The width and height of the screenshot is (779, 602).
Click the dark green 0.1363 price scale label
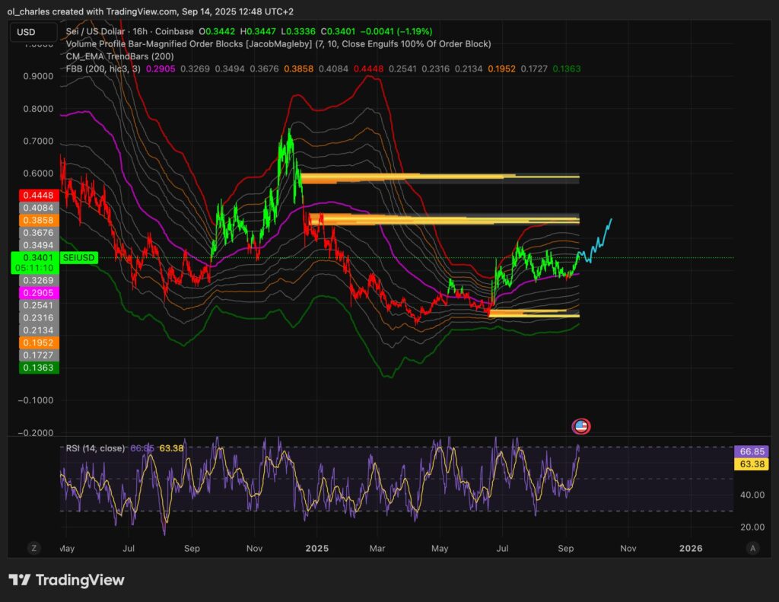[x=35, y=368]
